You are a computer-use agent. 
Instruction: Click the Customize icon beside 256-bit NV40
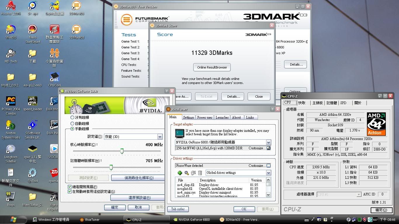(268, 148)
